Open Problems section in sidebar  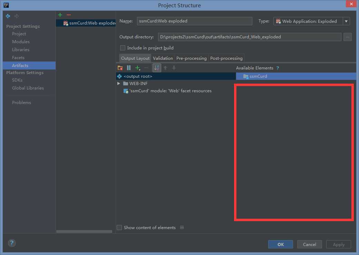tap(21, 103)
